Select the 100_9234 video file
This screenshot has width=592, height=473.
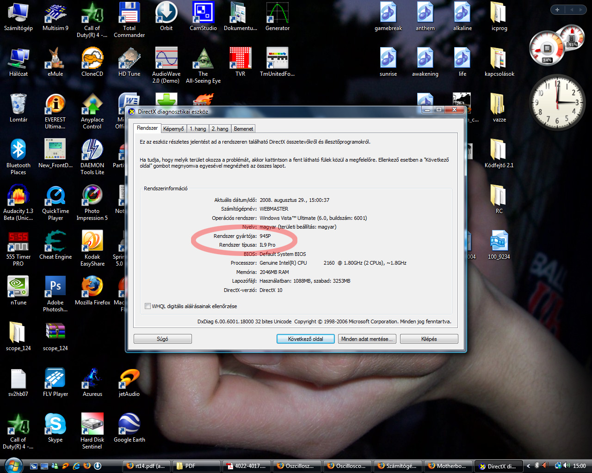tap(499, 245)
